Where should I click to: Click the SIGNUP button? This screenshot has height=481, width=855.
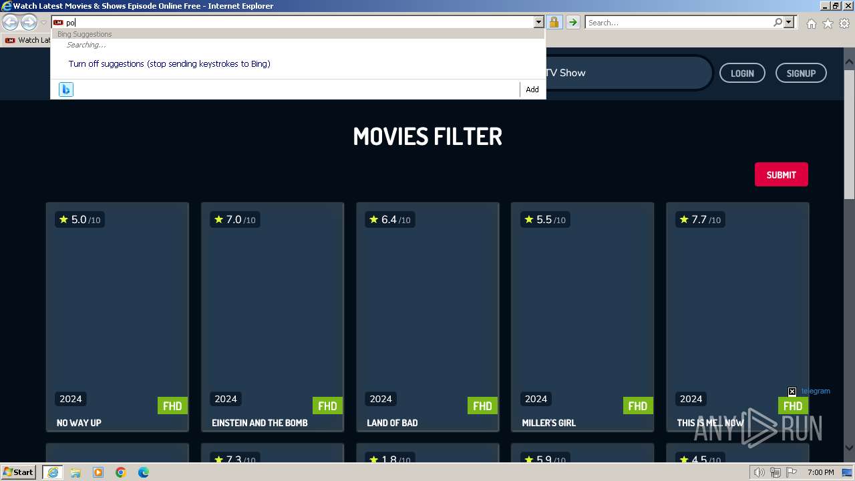tap(801, 73)
